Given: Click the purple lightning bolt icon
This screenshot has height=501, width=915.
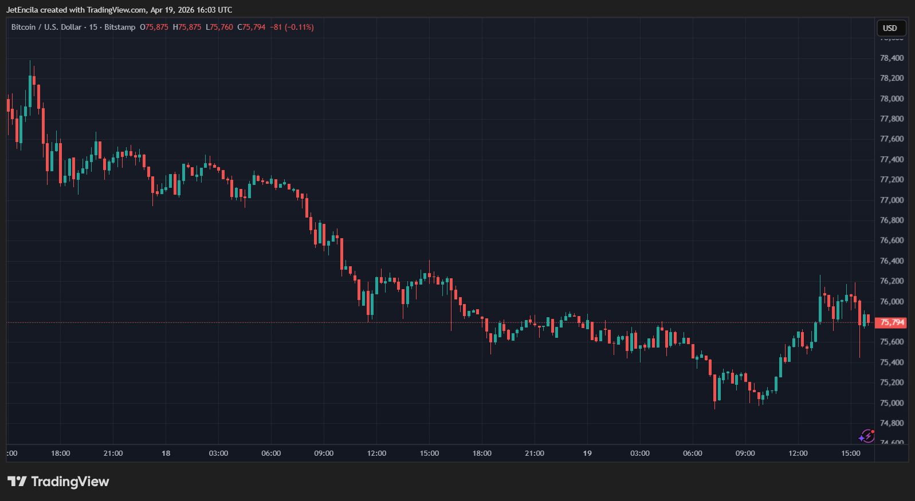Looking at the screenshot, I should 866,436.
